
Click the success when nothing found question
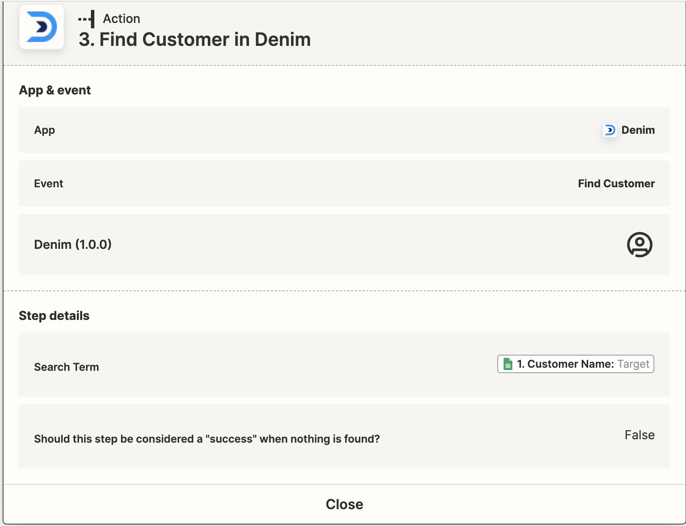click(207, 439)
